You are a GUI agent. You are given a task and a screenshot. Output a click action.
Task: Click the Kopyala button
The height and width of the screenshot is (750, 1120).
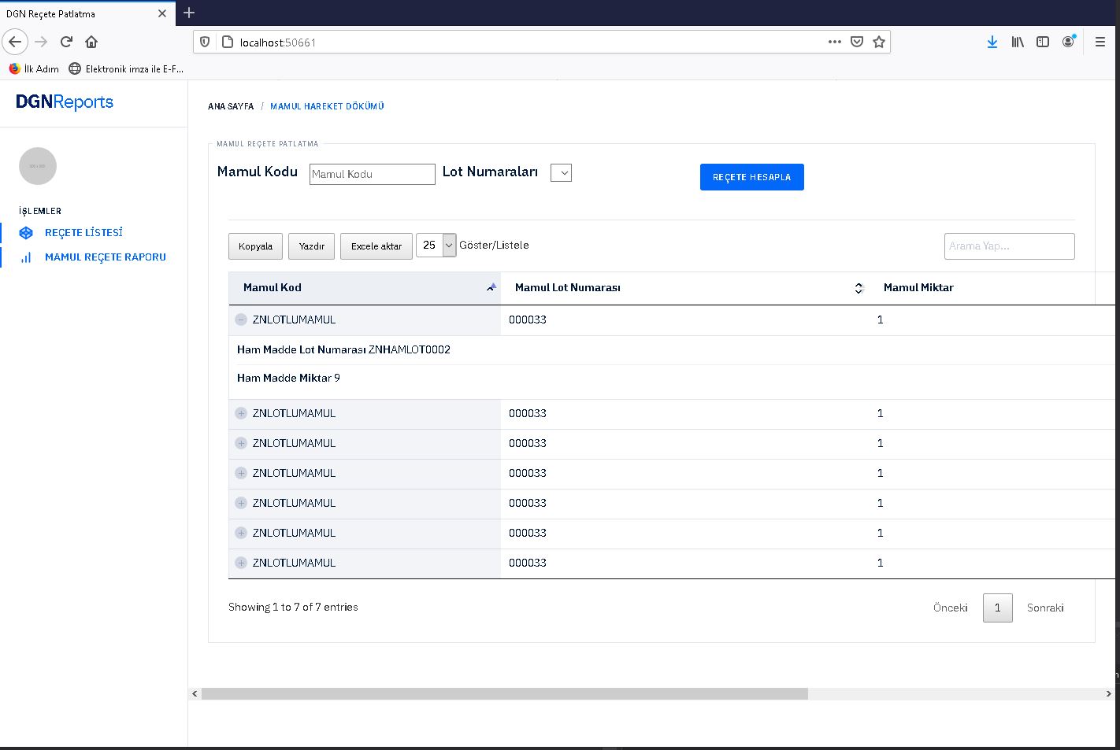tap(255, 246)
